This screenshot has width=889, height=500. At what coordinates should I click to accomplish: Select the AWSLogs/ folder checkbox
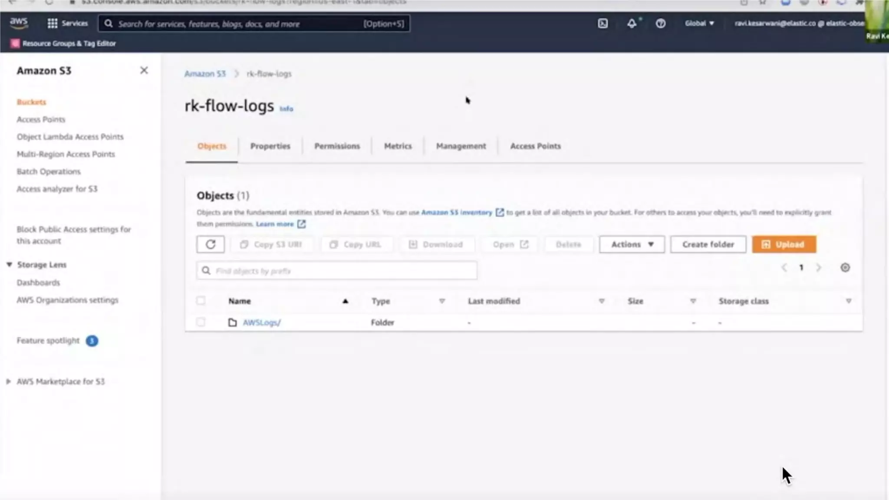coord(201,322)
